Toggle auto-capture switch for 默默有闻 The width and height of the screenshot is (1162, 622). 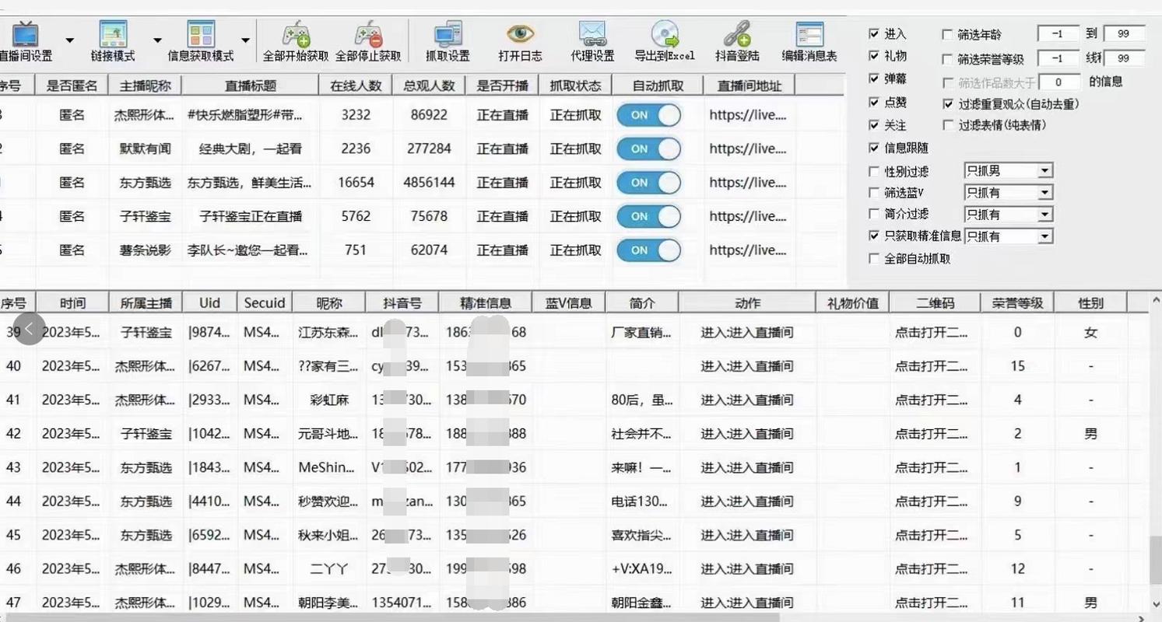648,149
